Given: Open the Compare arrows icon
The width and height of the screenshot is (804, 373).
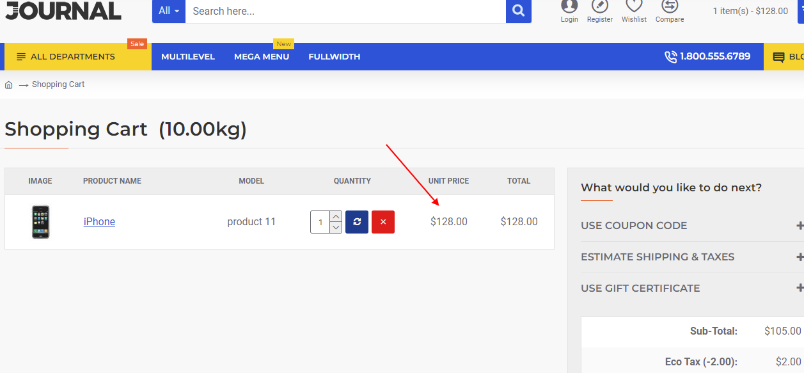Looking at the screenshot, I should point(670,6).
